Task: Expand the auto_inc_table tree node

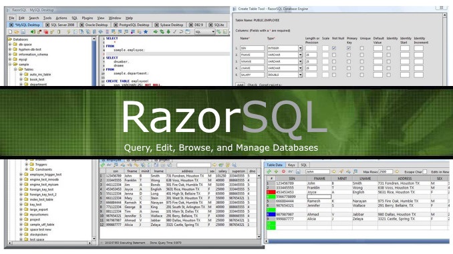Action: (x=21, y=75)
